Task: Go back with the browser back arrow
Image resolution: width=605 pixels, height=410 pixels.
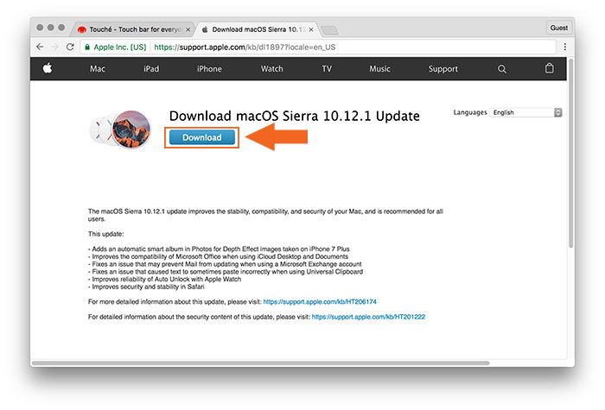Action: [40, 47]
